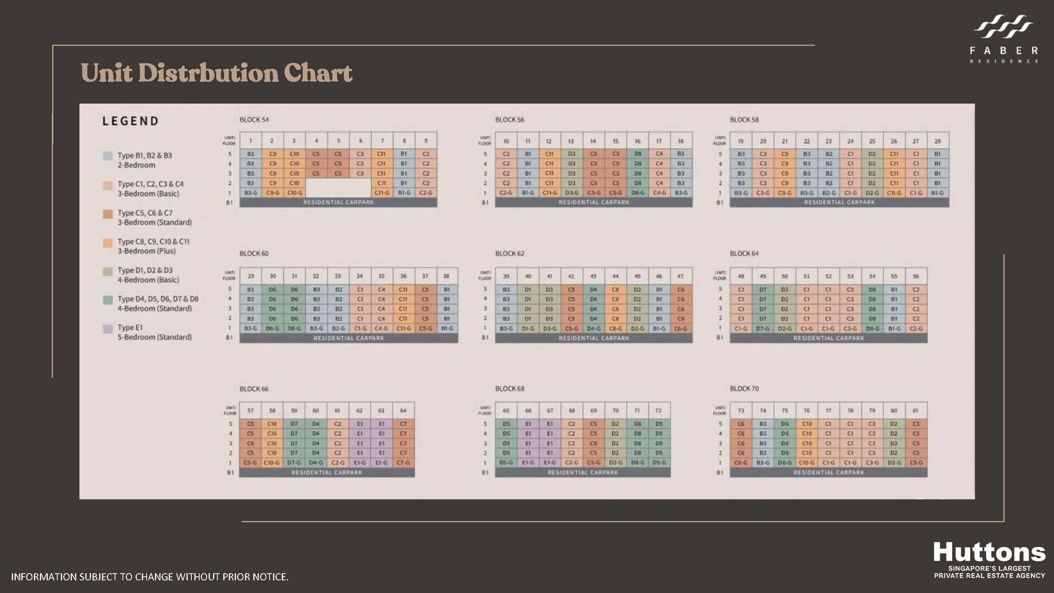Click the 3-Bedroom (Basic) legend color square
Viewport: 1054px width, 593px height.
click(x=107, y=185)
